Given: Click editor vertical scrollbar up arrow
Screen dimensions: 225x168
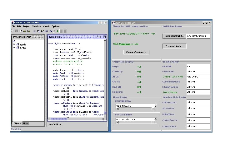Looking at the screenshot, I should click(x=105, y=41).
